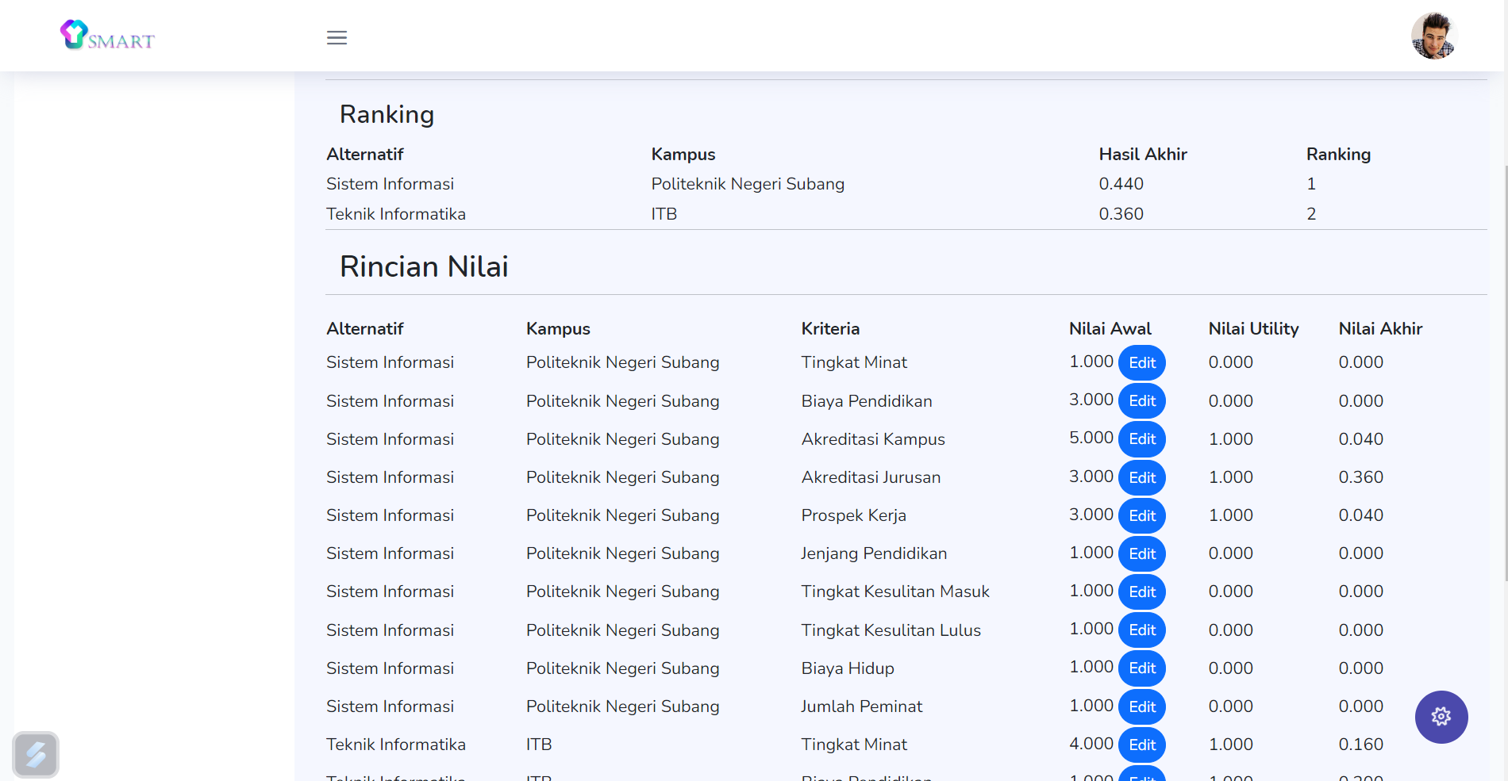Screen dimensions: 1508x781
Task: Edit the Jumlah Peminat value
Action: 1141,707
